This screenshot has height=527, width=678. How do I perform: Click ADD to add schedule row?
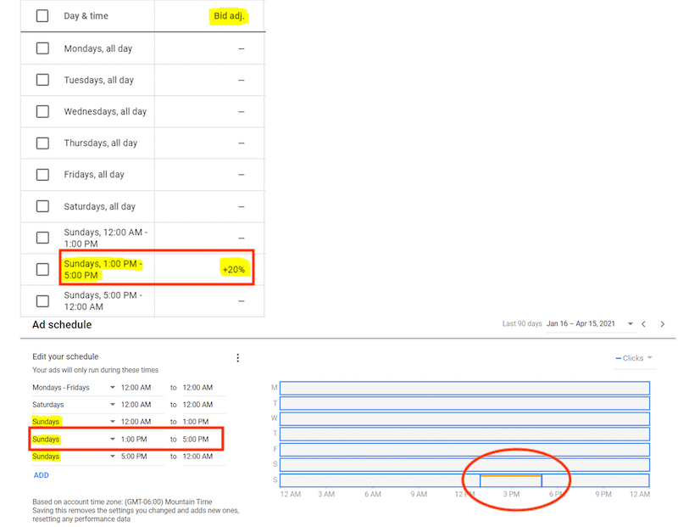pos(41,475)
